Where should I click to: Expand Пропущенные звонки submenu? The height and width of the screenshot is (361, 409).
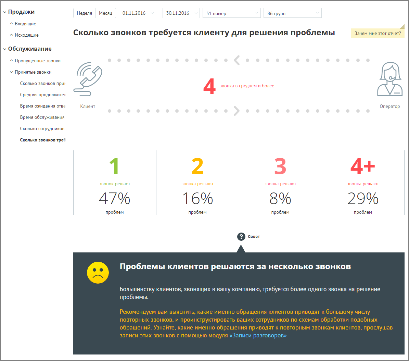tap(11, 61)
